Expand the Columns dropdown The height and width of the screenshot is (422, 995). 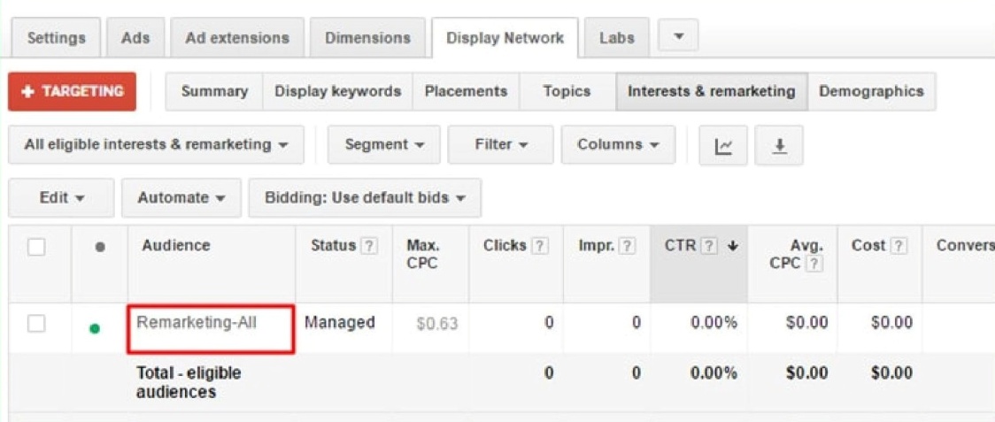click(617, 145)
